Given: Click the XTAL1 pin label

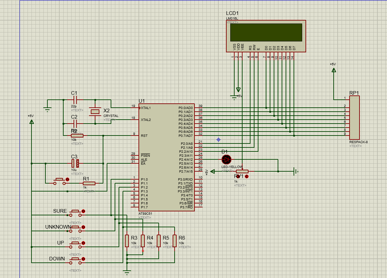Looking at the screenshot, I should [x=145, y=108].
